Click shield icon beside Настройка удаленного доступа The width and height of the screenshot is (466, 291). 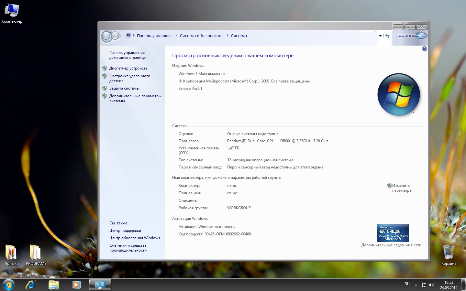(105, 76)
